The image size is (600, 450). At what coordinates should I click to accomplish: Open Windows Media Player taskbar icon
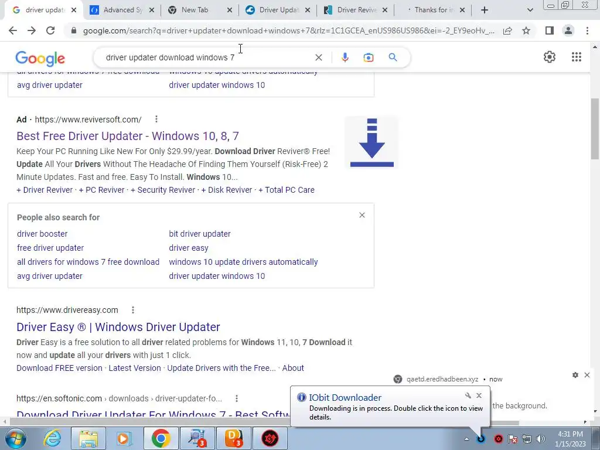pos(124,438)
